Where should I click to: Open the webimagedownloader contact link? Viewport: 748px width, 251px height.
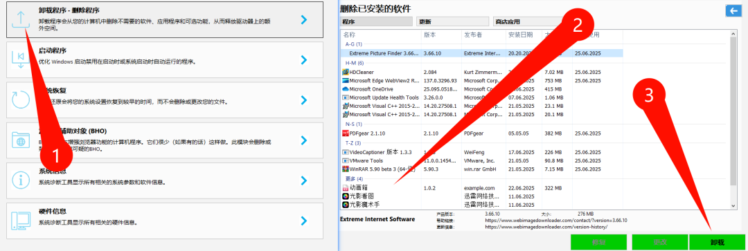(x=555, y=221)
